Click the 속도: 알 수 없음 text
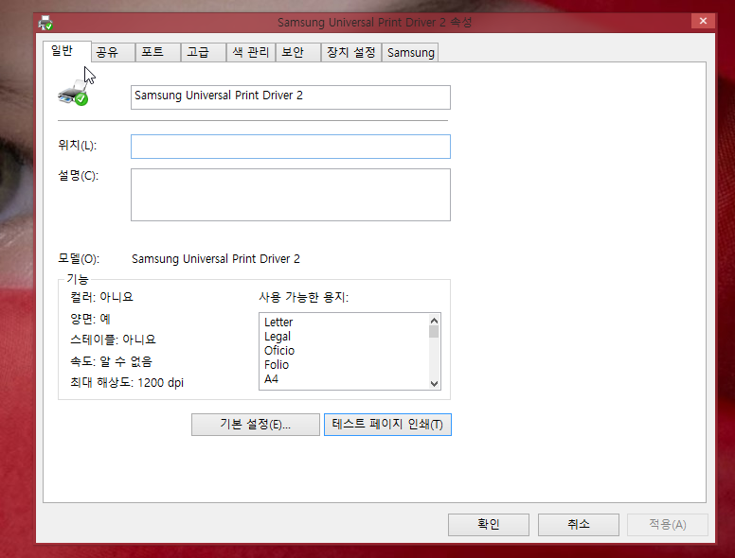735x558 pixels. 111,361
